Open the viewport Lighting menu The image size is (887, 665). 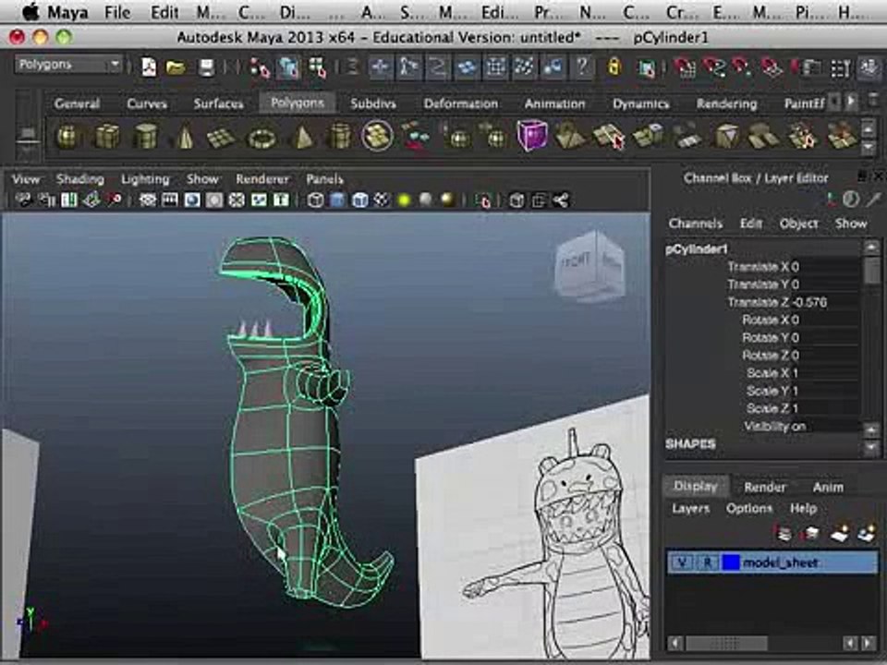tap(145, 179)
